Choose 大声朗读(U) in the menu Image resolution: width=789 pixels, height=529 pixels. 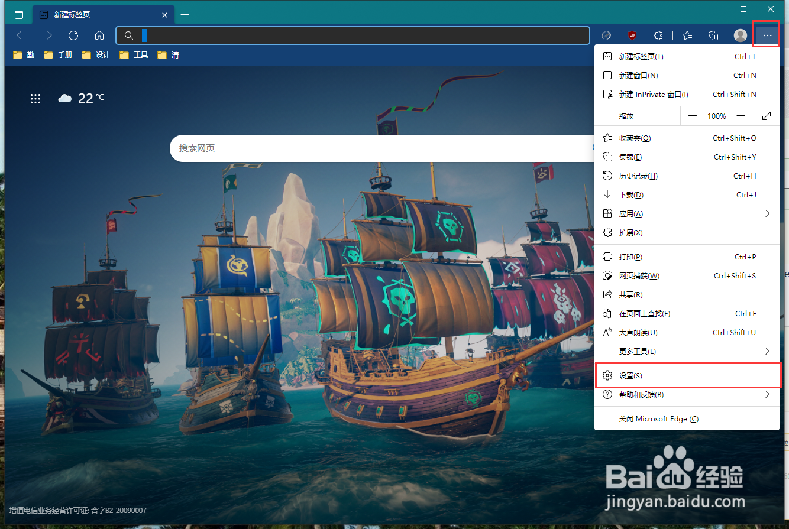(687, 333)
